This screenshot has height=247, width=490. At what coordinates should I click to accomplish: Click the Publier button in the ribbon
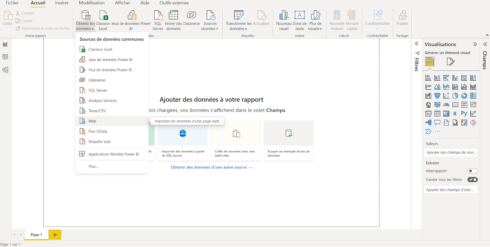tap(402, 18)
